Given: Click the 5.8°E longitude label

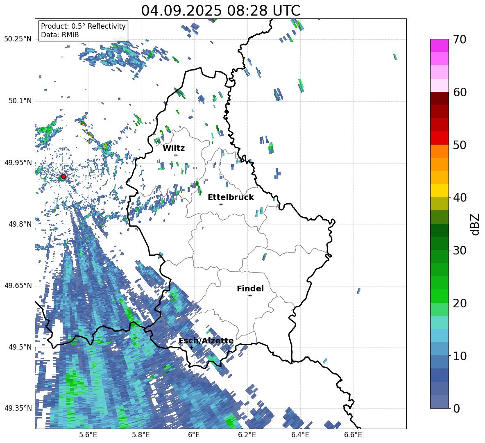Looking at the screenshot, I should pyautogui.click(x=141, y=435).
